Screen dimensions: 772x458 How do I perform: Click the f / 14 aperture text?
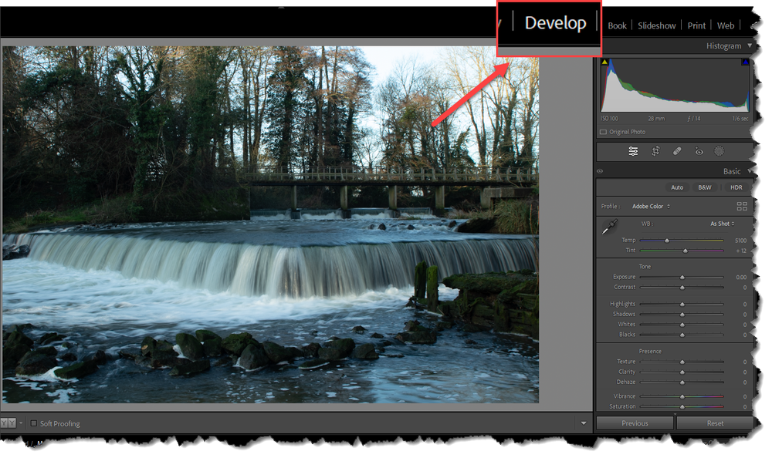694,119
